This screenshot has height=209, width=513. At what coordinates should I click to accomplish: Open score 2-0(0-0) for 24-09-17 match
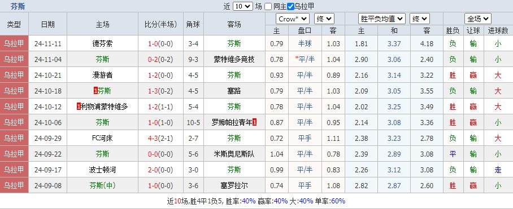click(x=160, y=170)
